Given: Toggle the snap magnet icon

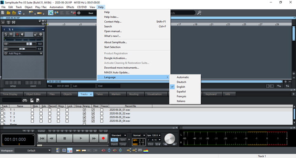Looking at the screenshot, I should (x=73, y=13).
